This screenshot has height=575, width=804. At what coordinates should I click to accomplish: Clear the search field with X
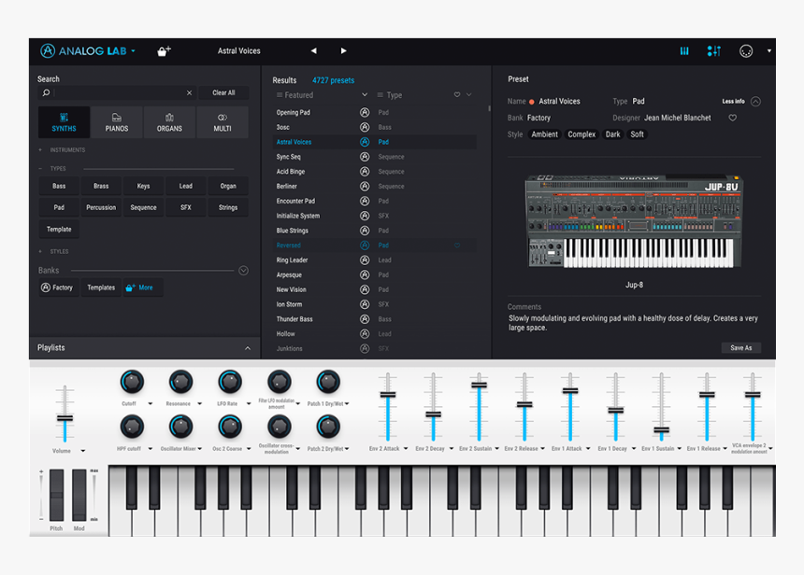[x=189, y=92]
